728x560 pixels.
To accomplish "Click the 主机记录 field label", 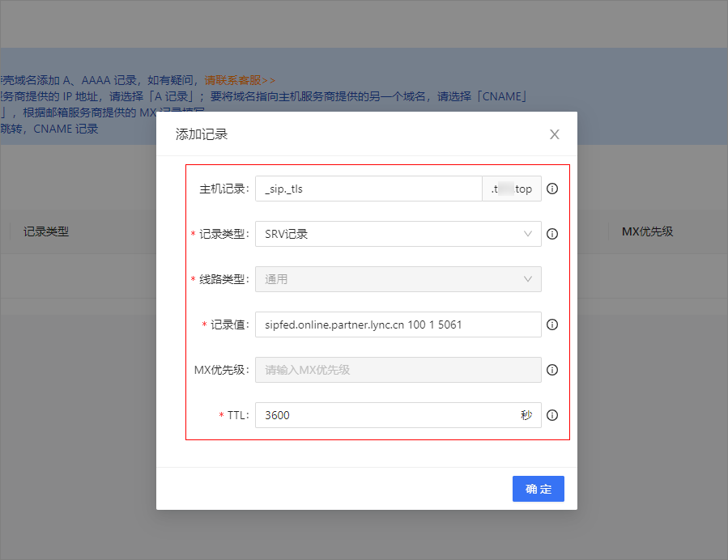I will (224, 189).
